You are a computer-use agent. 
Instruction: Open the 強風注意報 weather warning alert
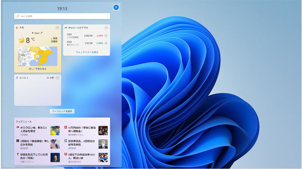pyautogui.click(x=54, y=40)
